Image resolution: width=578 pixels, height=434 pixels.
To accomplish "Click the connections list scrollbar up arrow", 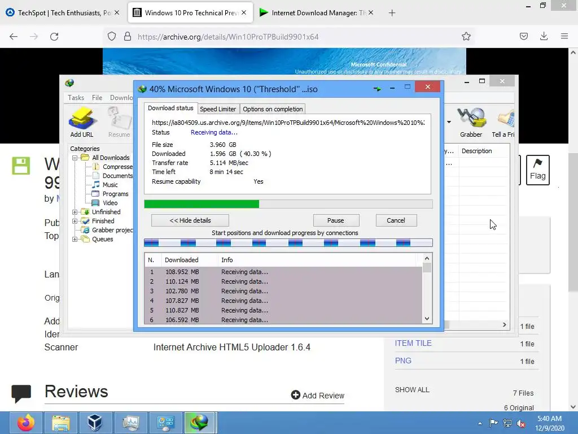I will (427, 258).
